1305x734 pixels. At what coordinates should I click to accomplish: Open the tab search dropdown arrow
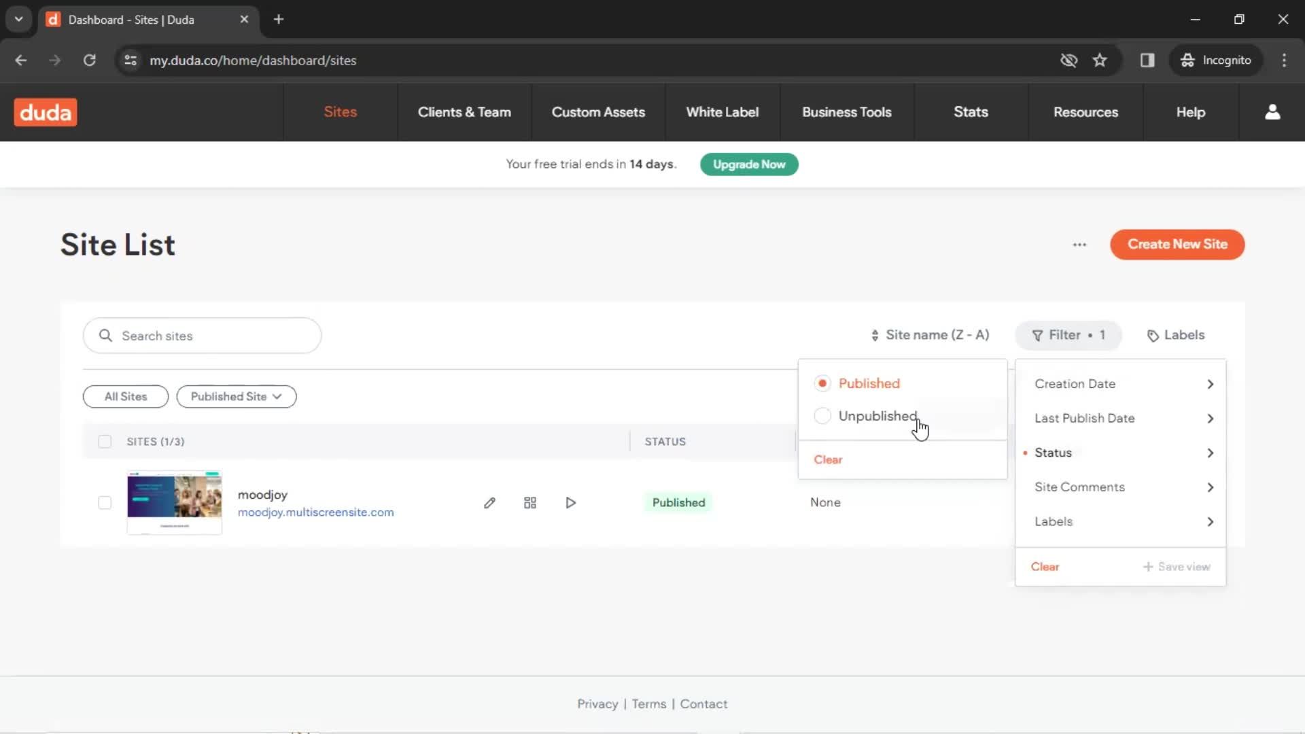[19, 19]
